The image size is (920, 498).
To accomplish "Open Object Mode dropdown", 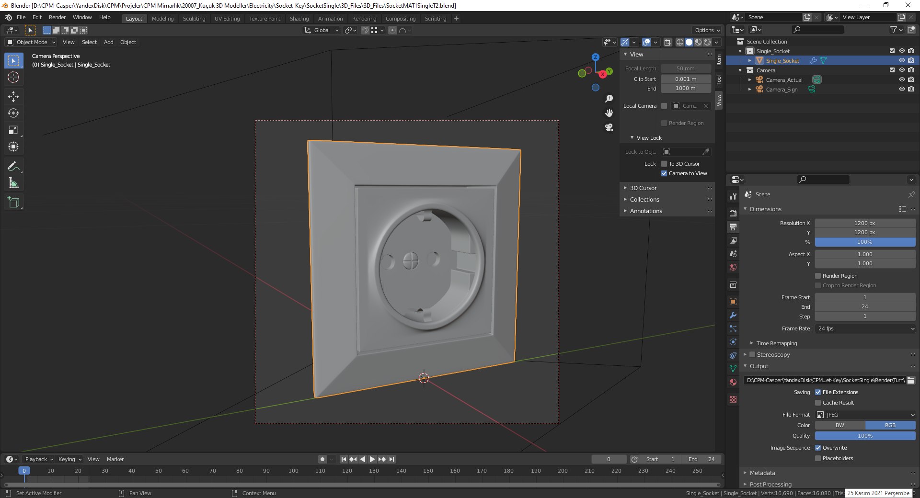I will (31, 42).
